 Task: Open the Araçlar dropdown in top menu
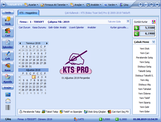(77, 5)
